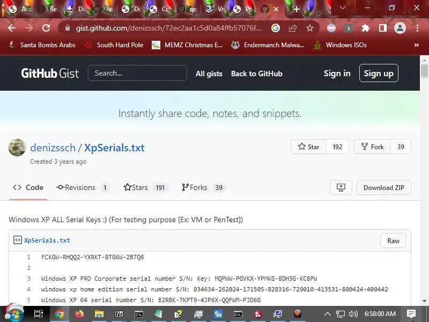This screenshot has height=322, width=429.
Task: Open the taskbar clock showing 6:58:00 AM
Action: [380, 314]
